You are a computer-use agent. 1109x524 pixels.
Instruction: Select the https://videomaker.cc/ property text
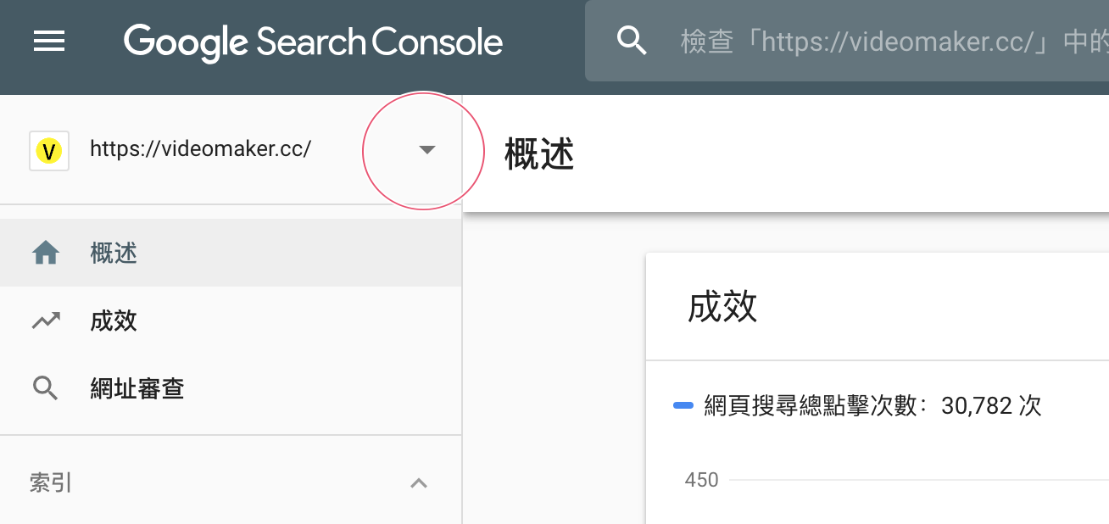[x=201, y=149]
